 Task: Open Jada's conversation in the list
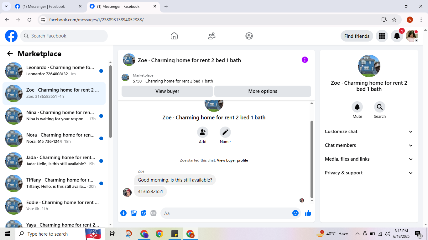click(x=54, y=161)
